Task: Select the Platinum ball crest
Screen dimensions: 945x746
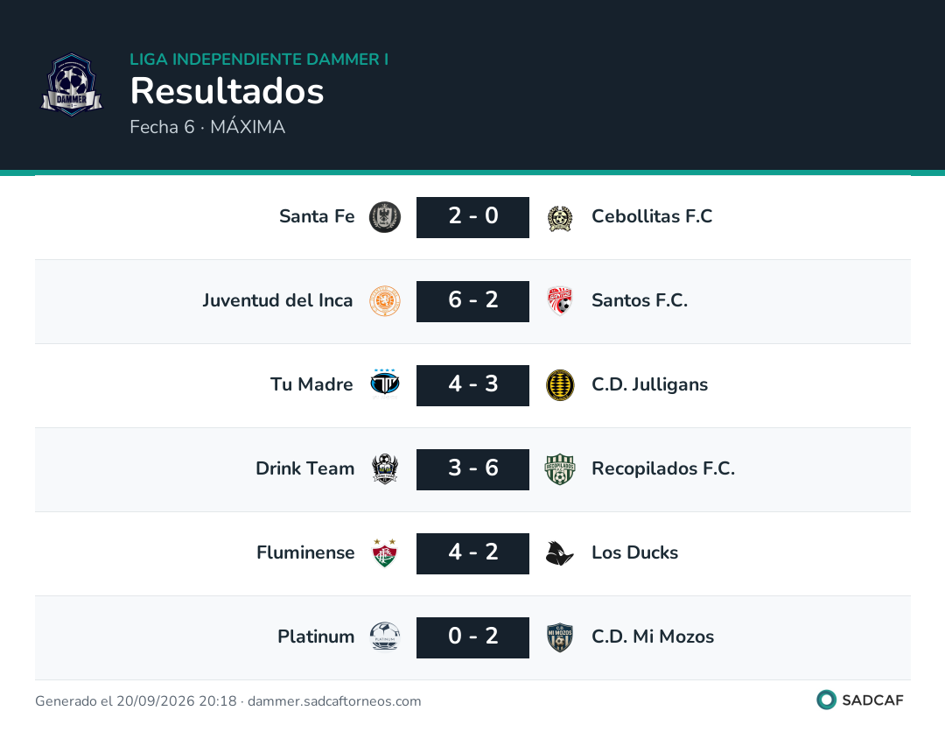Action: pyautogui.click(x=384, y=637)
